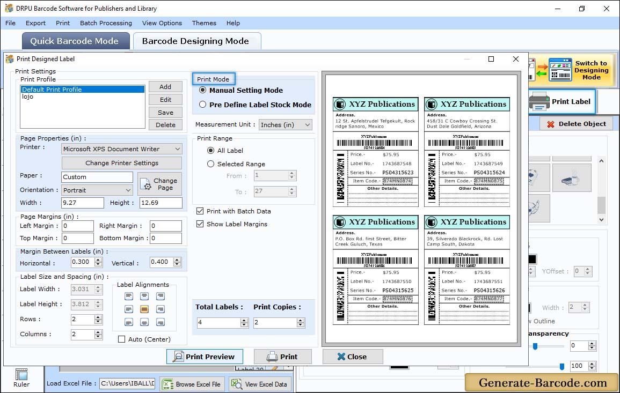Open the Themes menu
This screenshot has width=620, height=393.
[204, 23]
